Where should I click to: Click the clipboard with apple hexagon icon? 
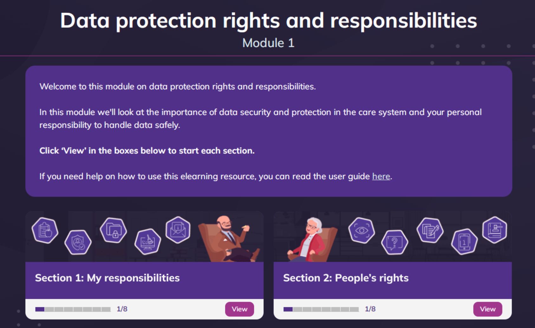click(x=45, y=230)
